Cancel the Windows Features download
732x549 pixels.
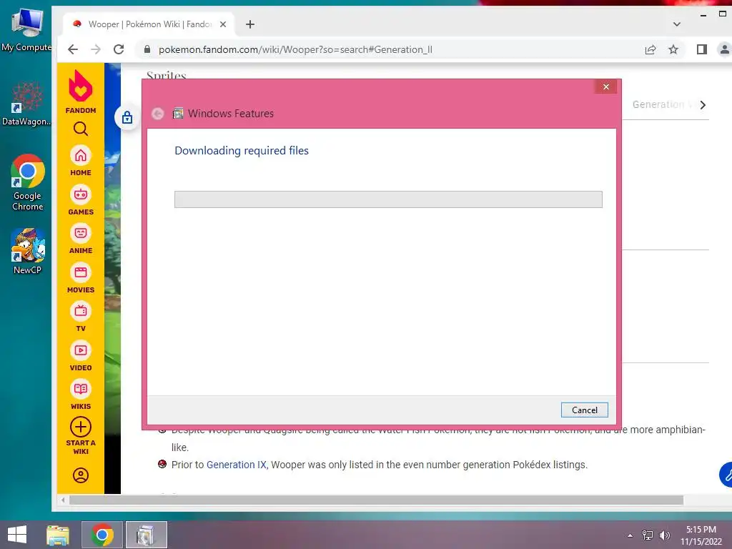pos(584,410)
